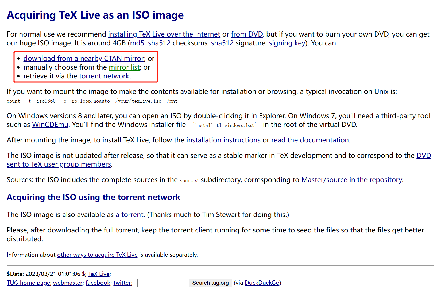Click the mount command code line

tap(92, 101)
